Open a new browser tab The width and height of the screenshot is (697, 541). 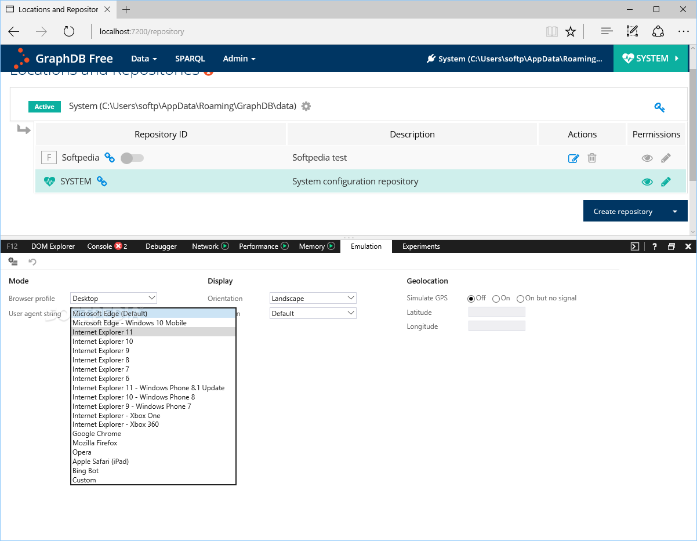(126, 9)
